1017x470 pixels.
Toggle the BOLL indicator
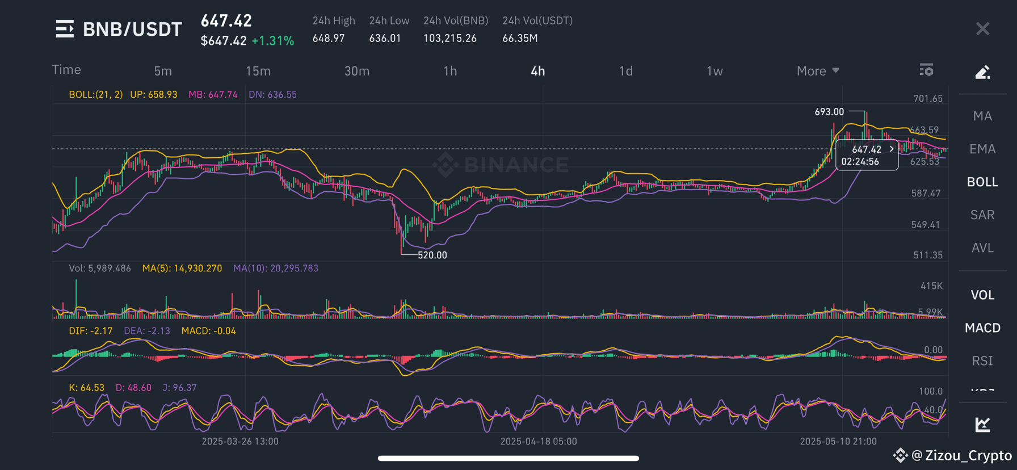pos(982,182)
